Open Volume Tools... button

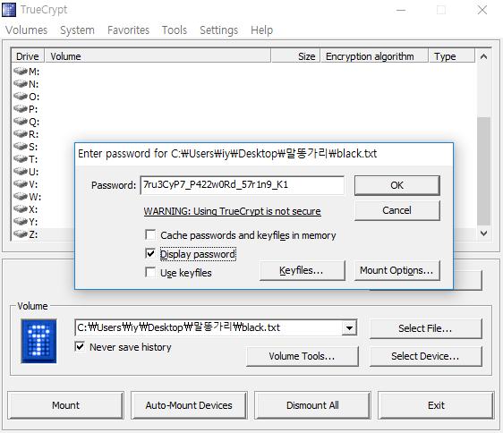[303, 356]
